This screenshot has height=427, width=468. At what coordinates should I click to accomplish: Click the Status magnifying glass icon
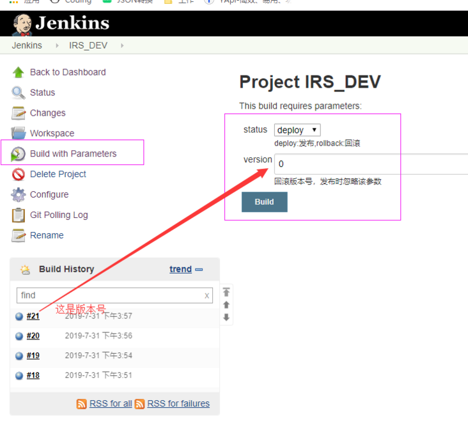pyautogui.click(x=18, y=93)
